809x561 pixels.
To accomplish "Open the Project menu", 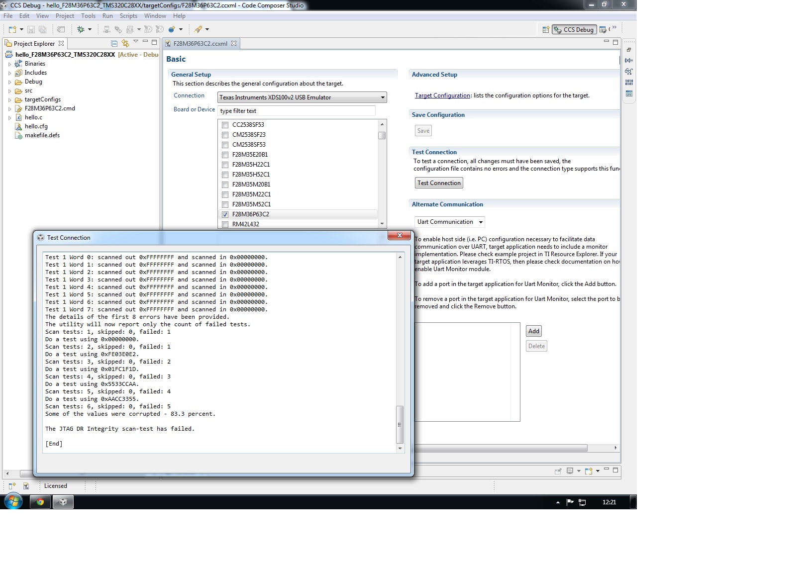I will (x=65, y=16).
